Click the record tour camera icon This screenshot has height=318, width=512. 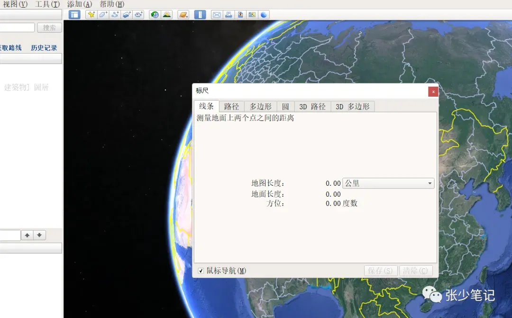pos(138,15)
